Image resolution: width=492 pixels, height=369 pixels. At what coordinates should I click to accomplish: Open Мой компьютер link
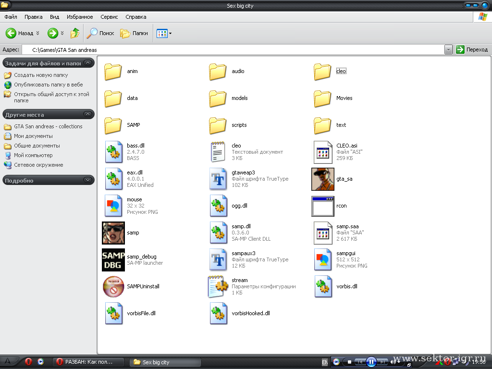pos(33,155)
